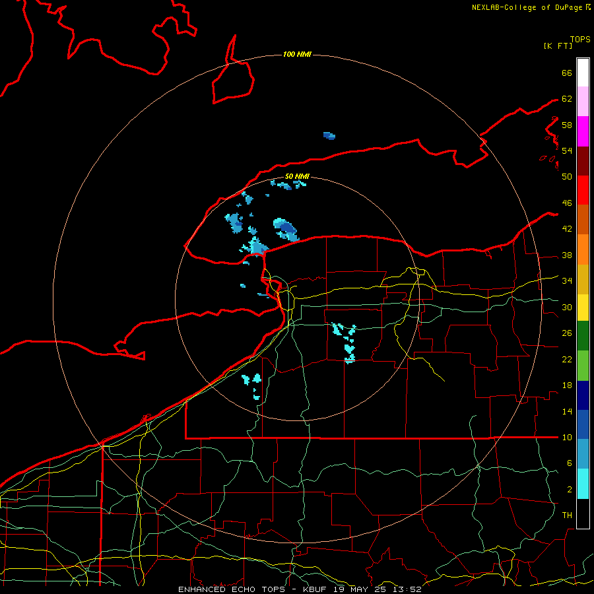Click the 18 legend value
Image resolution: width=594 pixels, height=594 pixels.
(567, 385)
